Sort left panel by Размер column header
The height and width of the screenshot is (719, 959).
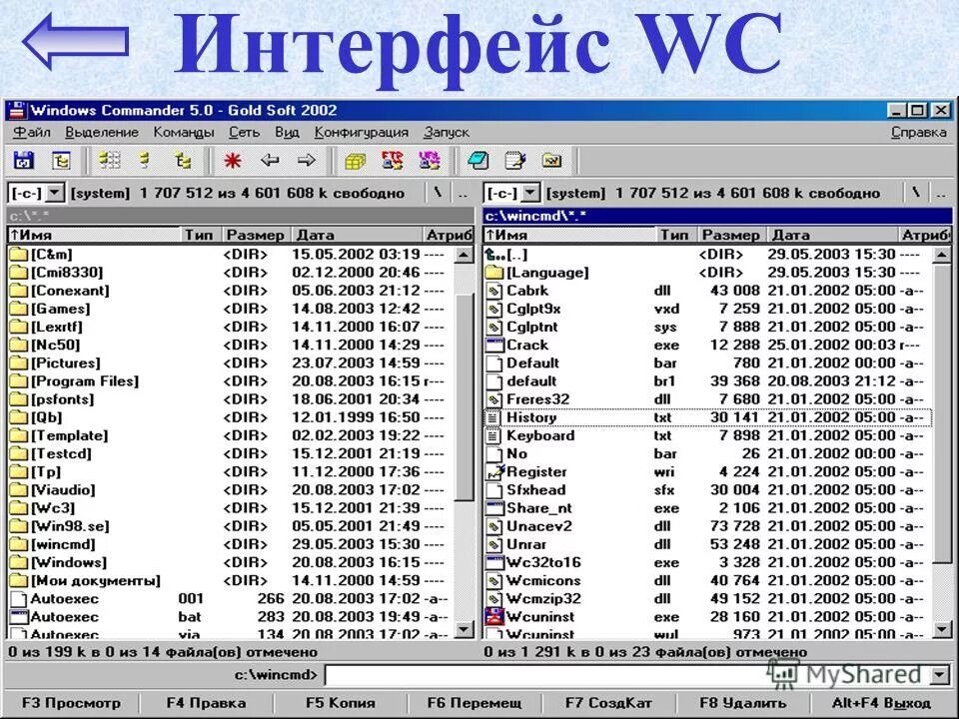[255, 235]
